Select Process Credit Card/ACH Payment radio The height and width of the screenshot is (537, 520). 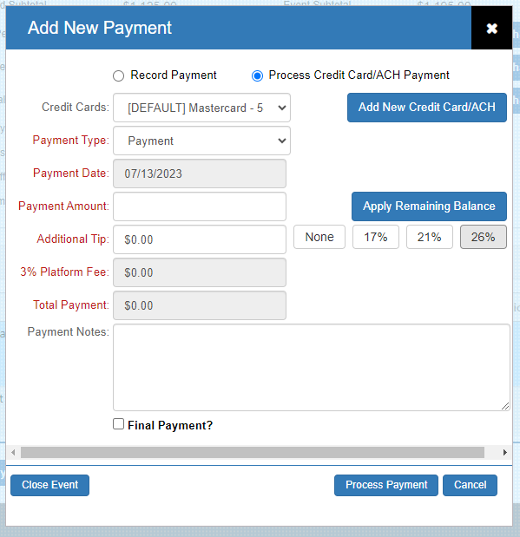tap(257, 75)
